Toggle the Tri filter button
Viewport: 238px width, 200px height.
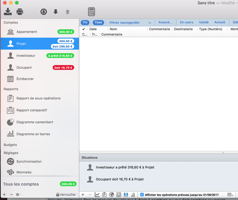point(85,22)
